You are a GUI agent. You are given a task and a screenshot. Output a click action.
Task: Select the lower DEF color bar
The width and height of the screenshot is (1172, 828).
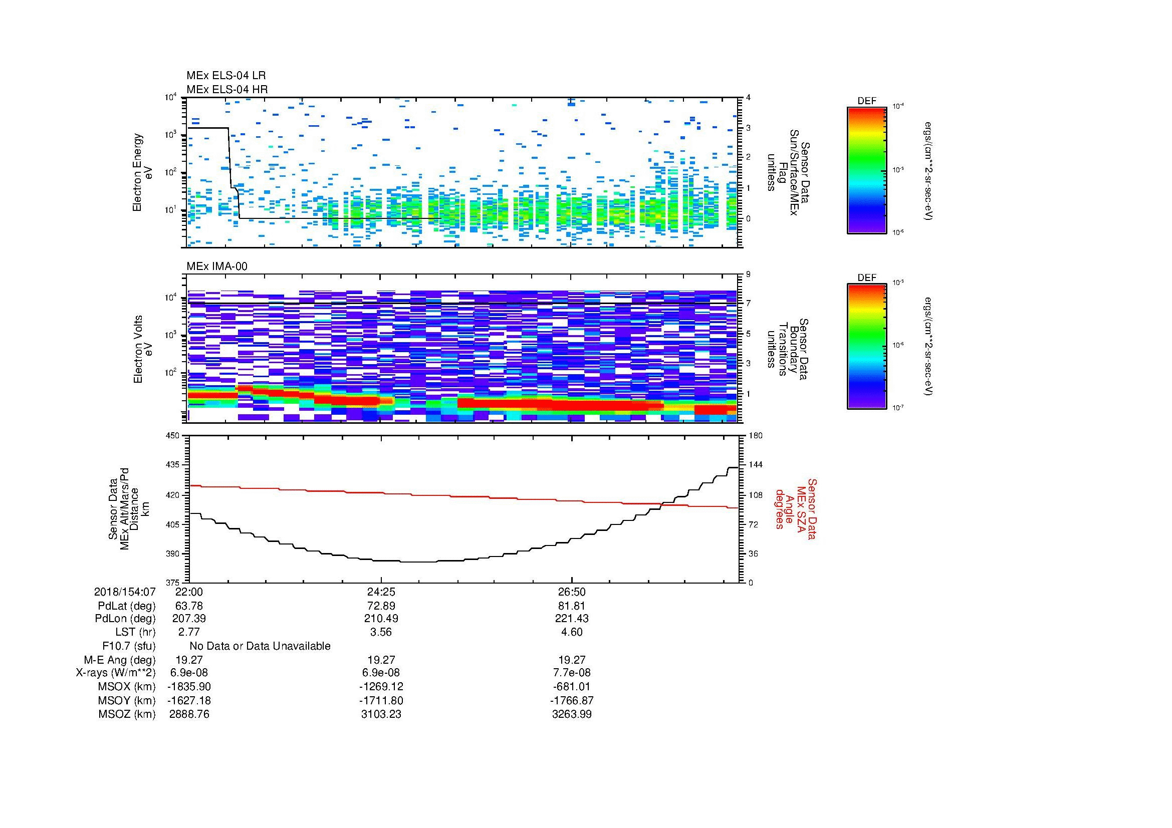[867, 347]
